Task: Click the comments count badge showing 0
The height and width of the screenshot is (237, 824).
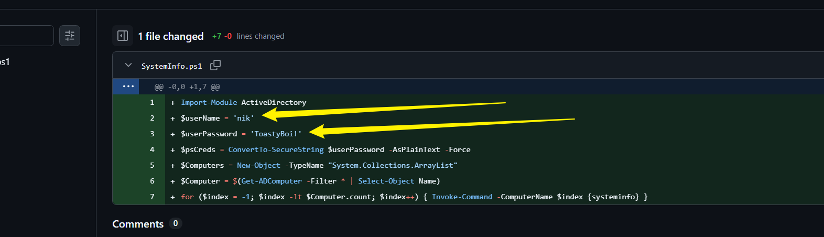Action: pyautogui.click(x=176, y=223)
